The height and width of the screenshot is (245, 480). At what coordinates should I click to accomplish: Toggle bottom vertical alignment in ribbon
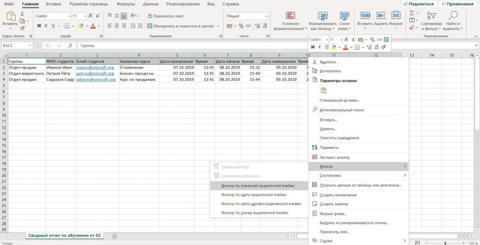(x=124, y=16)
